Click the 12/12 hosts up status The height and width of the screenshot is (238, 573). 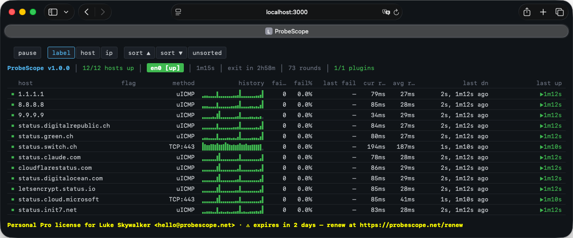point(108,68)
